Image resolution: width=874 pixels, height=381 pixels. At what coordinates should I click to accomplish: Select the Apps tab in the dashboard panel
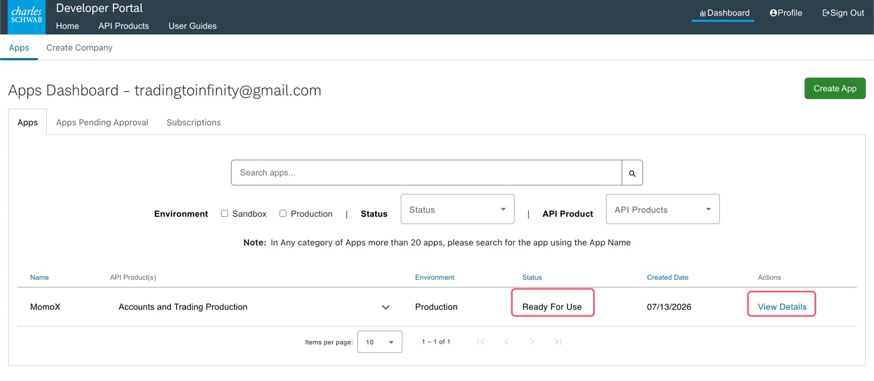click(27, 122)
